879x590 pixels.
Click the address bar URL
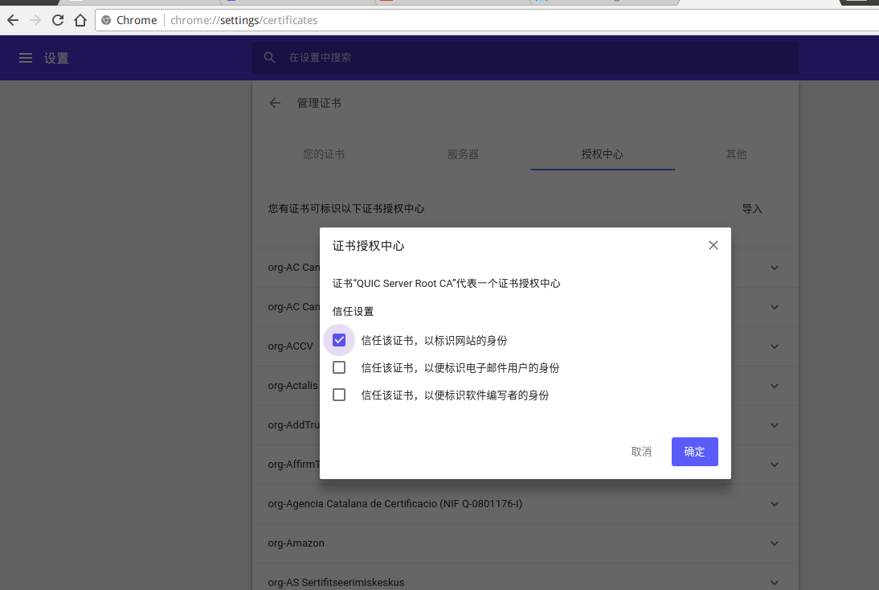tap(244, 20)
